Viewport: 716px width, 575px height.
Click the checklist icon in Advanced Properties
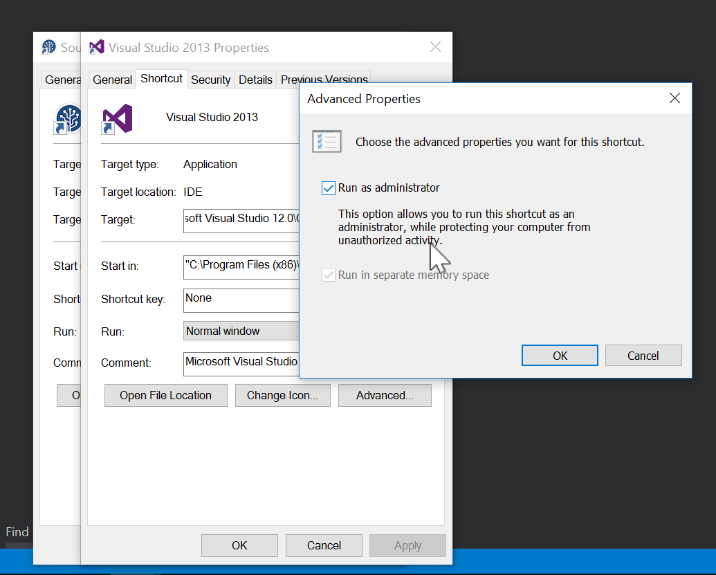[327, 142]
